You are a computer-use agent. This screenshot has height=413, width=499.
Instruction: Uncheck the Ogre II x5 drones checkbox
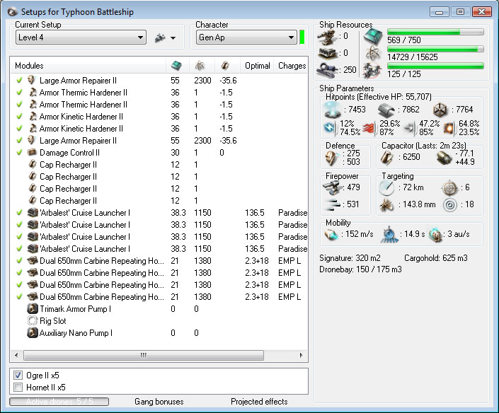pos(18,375)
